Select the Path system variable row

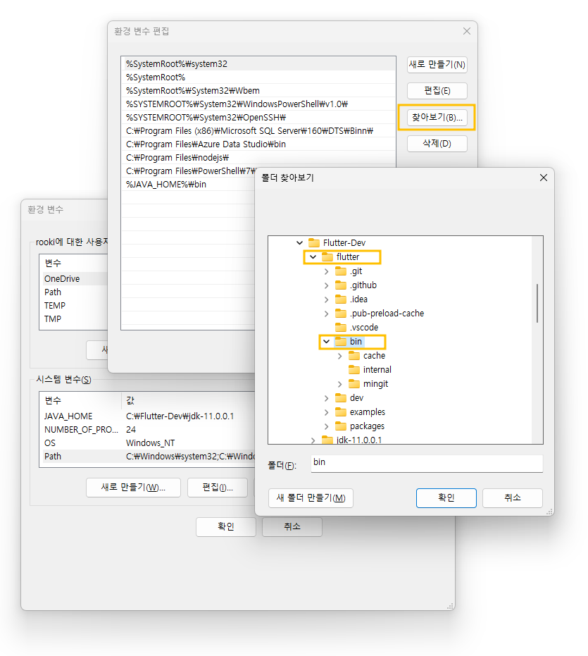tap(147, 457)
